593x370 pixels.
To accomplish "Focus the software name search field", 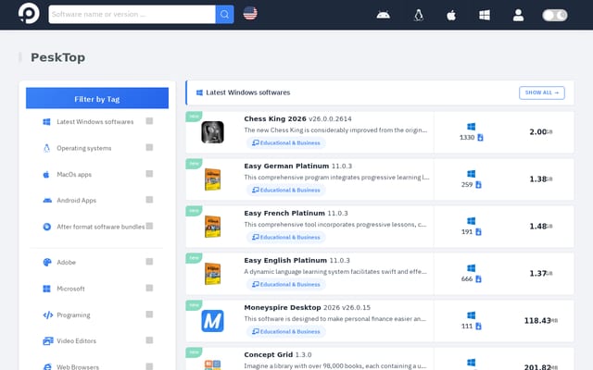I will click(132, 15).
